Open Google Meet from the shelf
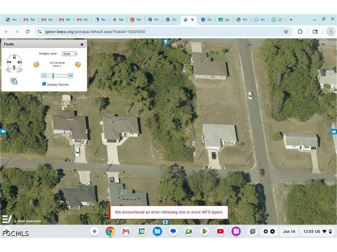Viewport: 337px width, 252px height. (189, 231)
